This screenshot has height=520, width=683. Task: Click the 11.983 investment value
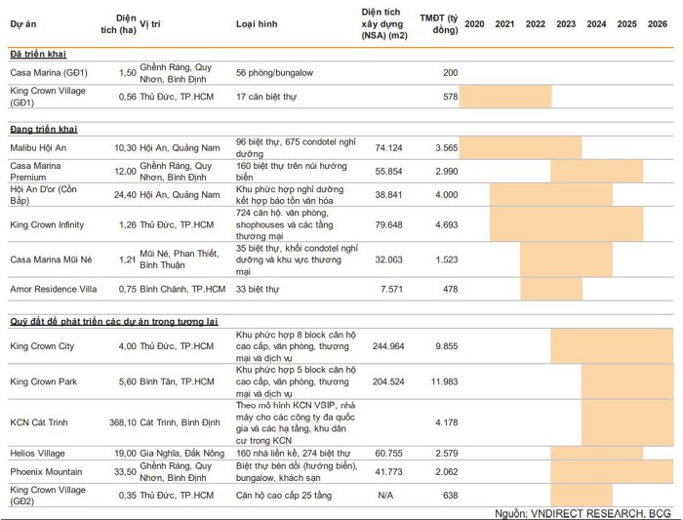pyautogui.click(x=444, y=381)
